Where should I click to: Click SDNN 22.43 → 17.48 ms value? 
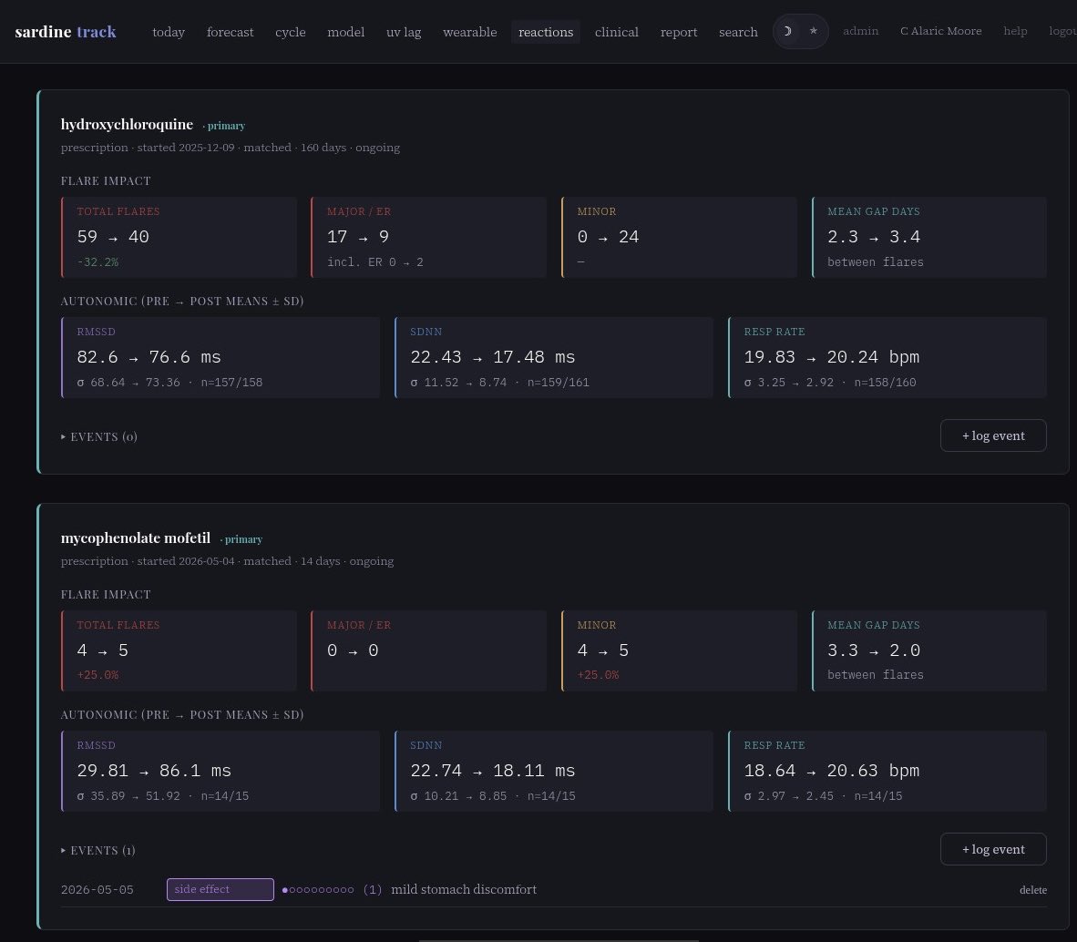pos(492,357)
